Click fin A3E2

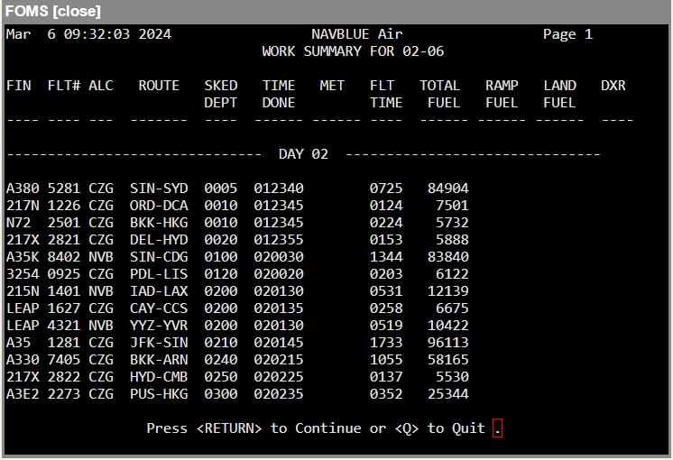pos(23,394)
